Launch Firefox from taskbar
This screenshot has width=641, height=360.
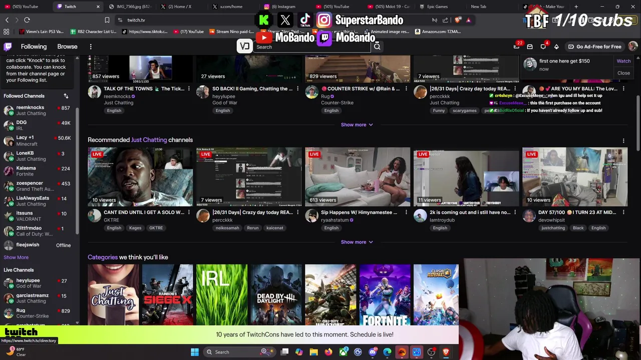tap(329, 352)
